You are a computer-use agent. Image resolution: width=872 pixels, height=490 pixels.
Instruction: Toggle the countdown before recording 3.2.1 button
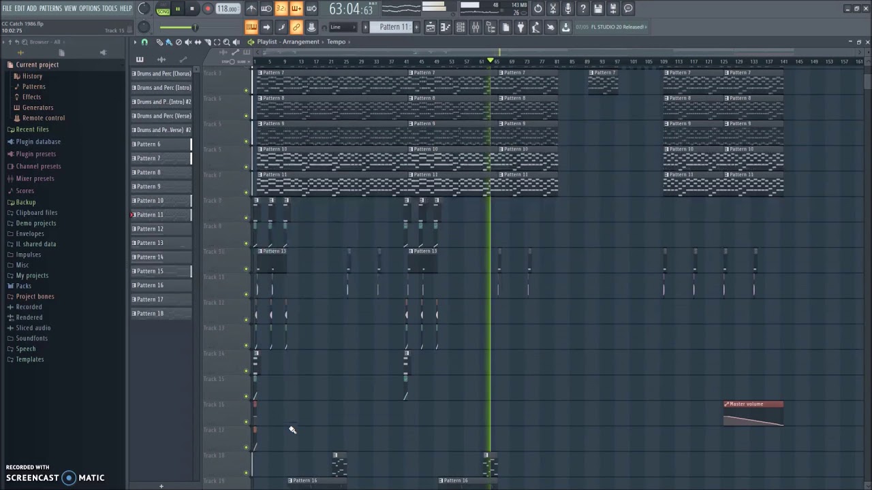point(281,8)
